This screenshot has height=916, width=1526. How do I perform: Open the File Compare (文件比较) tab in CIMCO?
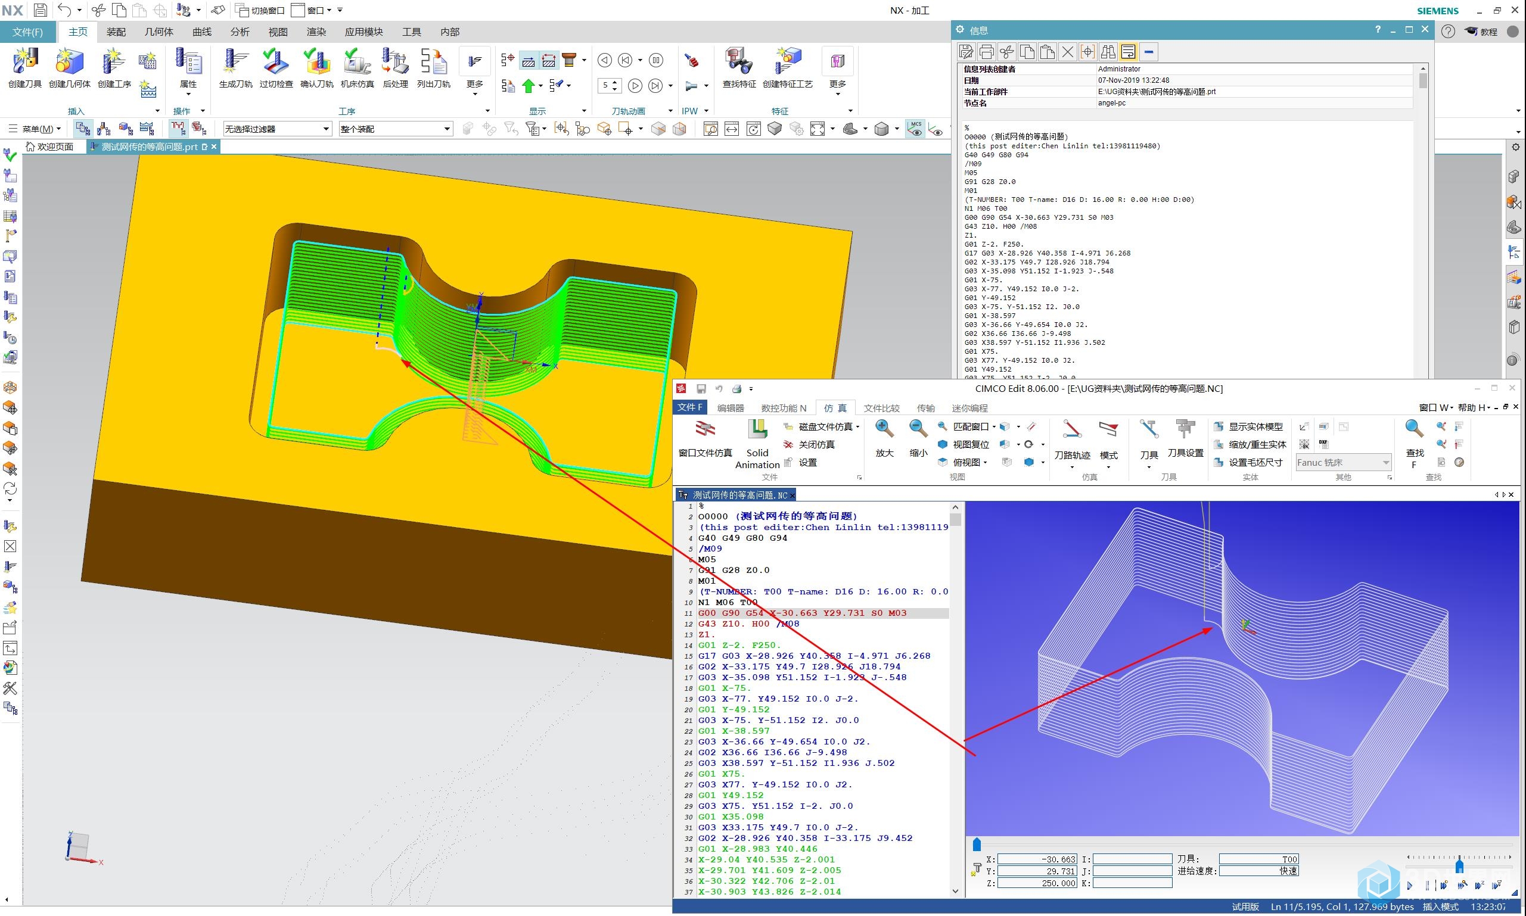point(881,408)
